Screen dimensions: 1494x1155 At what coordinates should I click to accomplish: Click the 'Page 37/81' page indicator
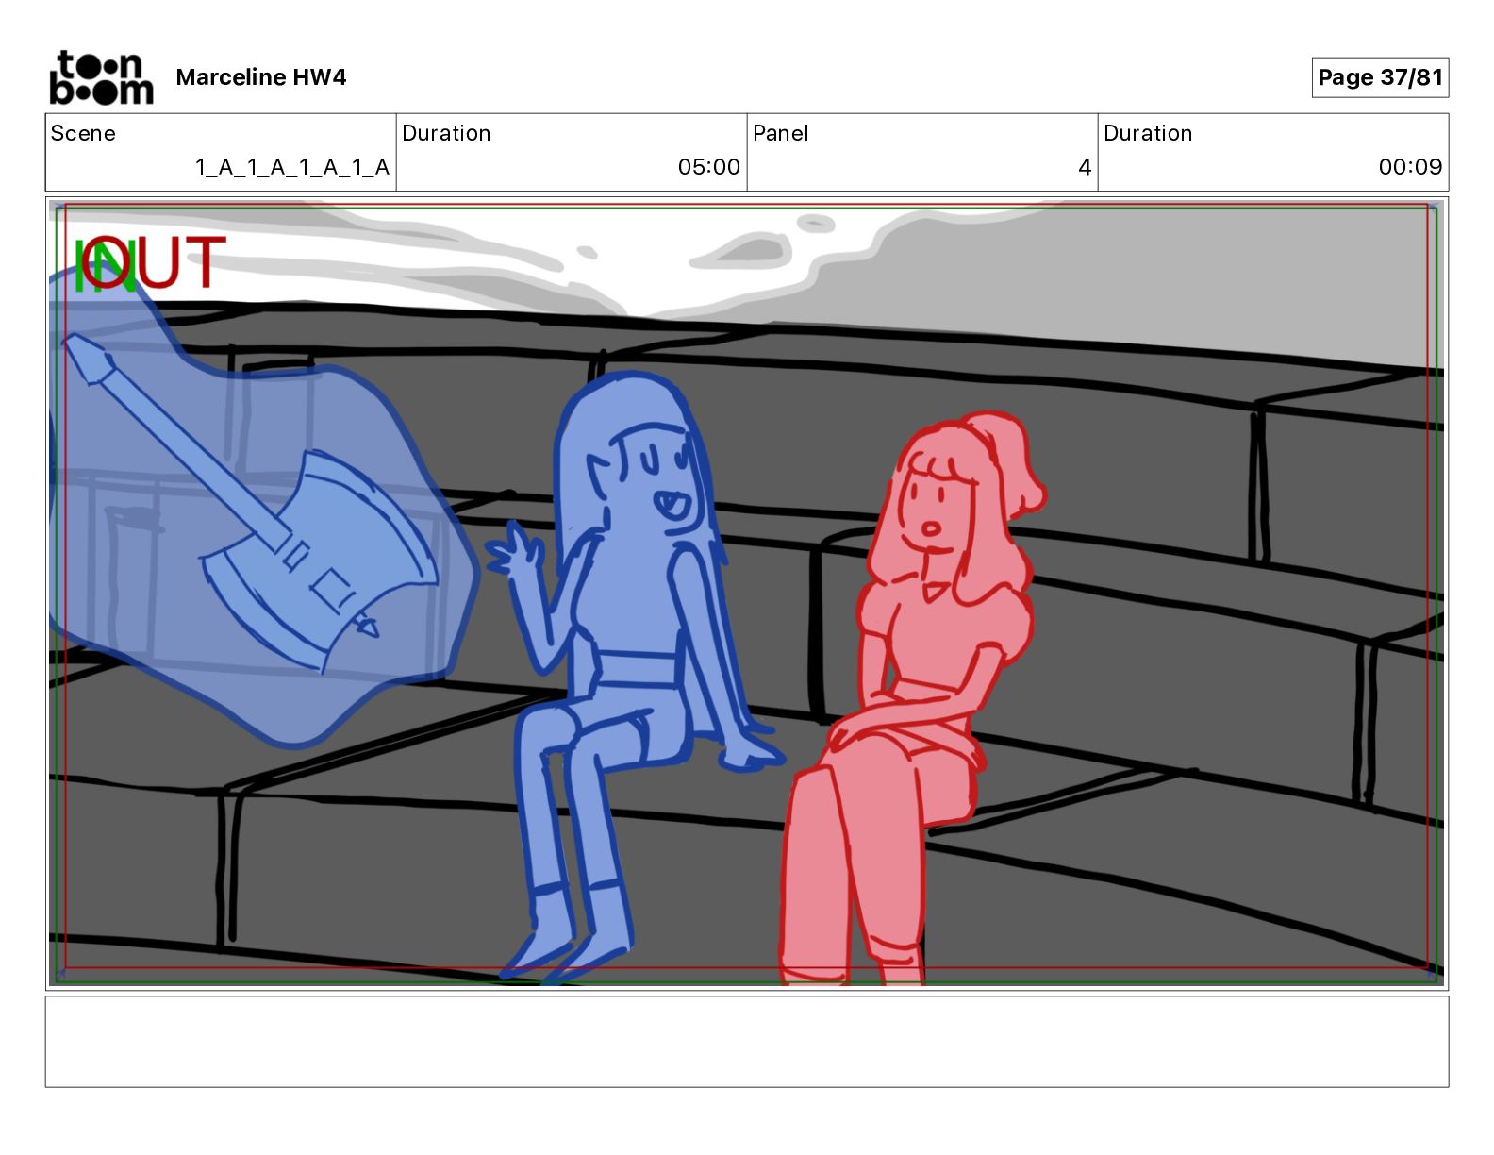click(x=1380, y=77)
